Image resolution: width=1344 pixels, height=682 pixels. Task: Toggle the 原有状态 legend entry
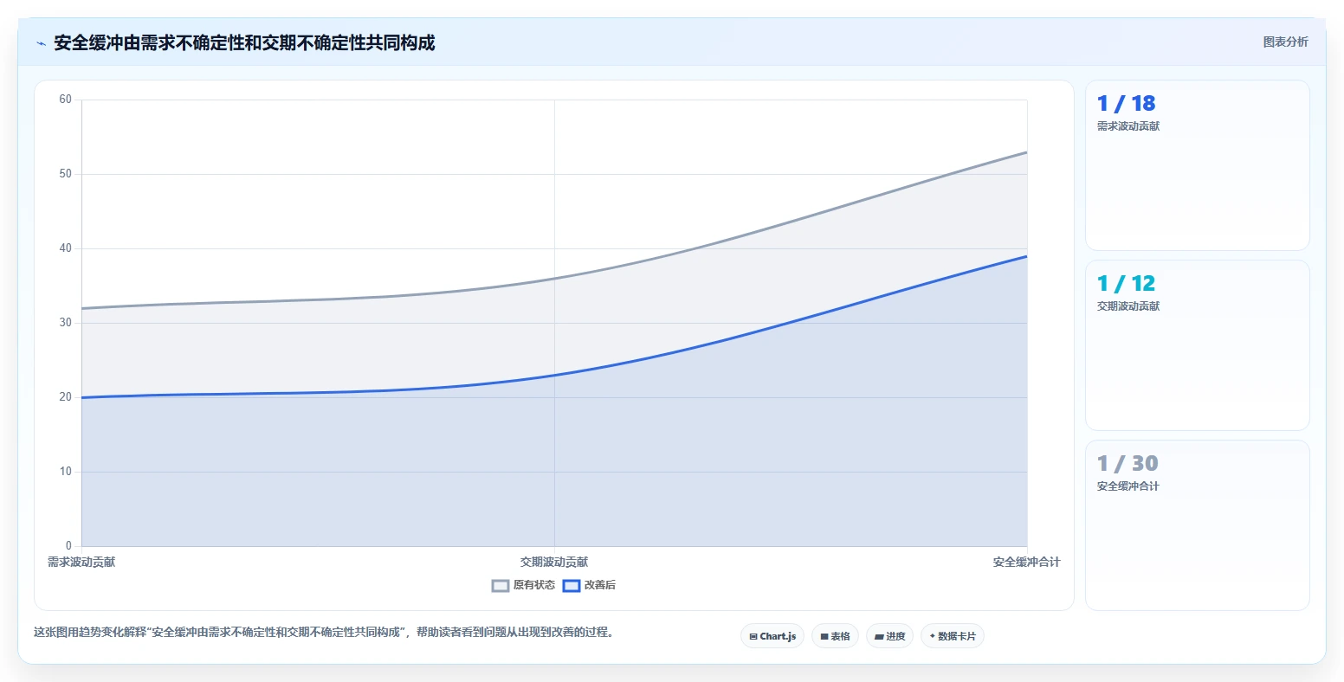(x=523, y=585)
